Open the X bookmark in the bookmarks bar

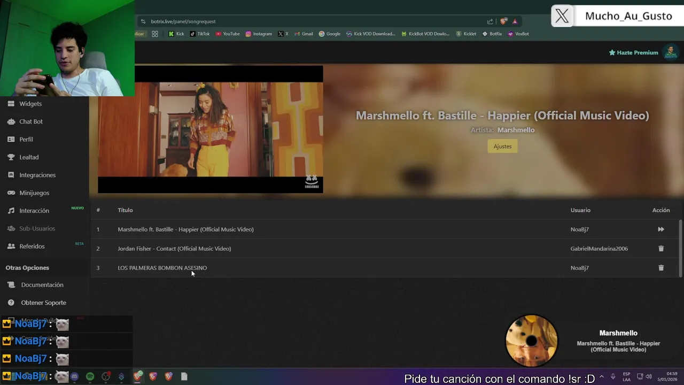point(283,34)
